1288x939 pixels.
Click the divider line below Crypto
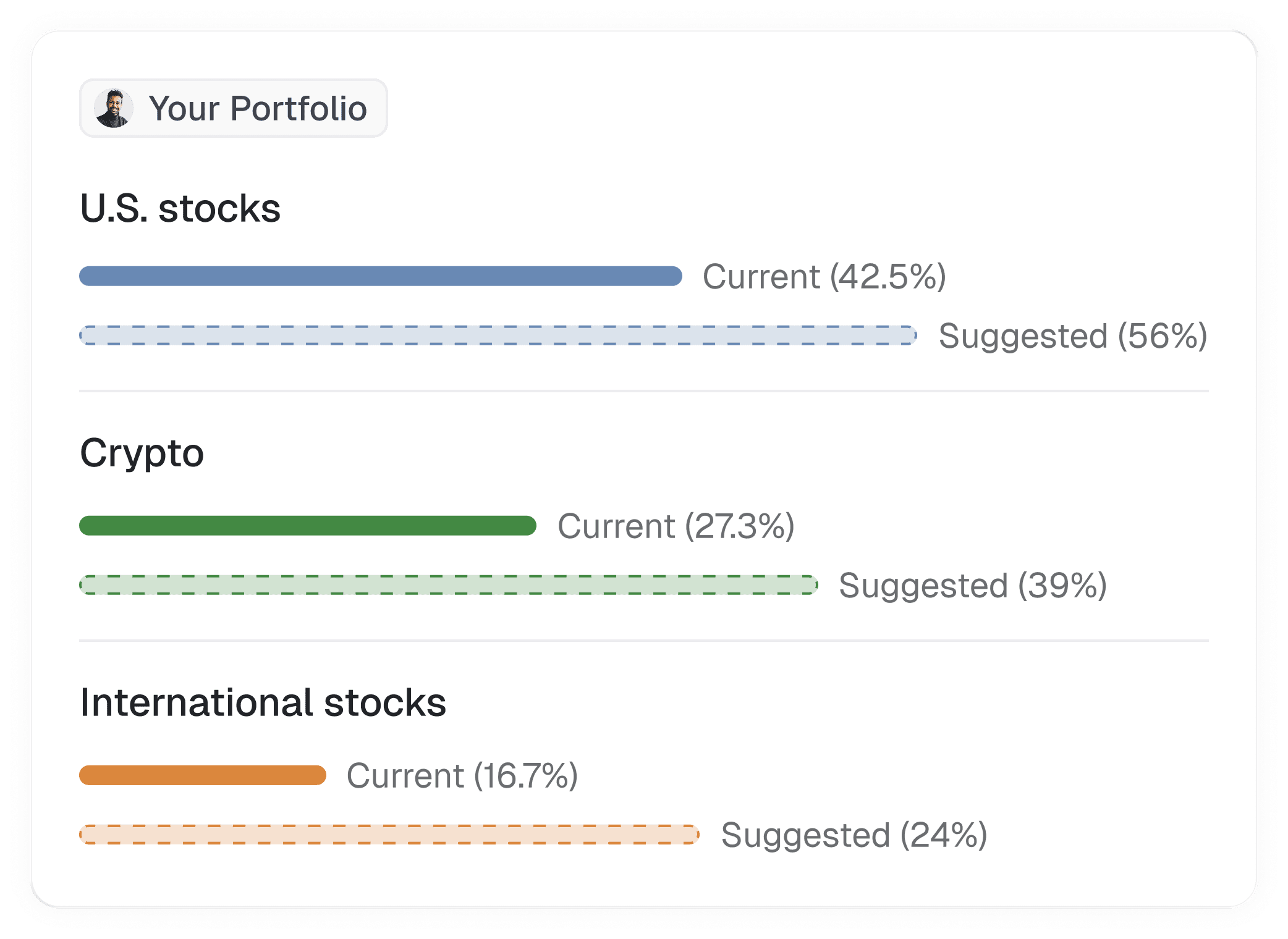click(644, 641)
